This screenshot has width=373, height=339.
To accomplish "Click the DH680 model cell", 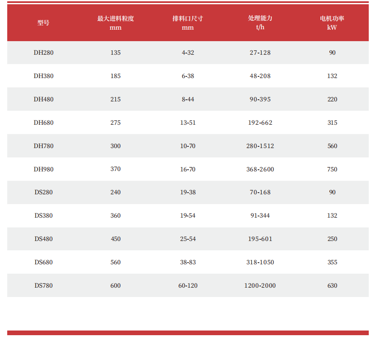I will 44,123.
